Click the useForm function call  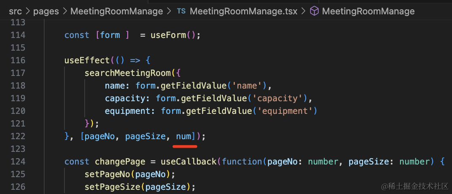coord(169,35)
